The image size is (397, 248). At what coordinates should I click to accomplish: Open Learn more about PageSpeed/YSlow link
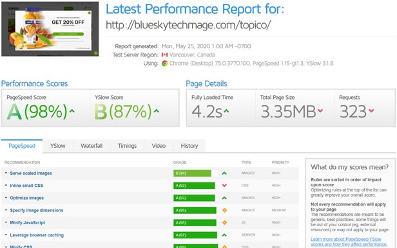349,242
